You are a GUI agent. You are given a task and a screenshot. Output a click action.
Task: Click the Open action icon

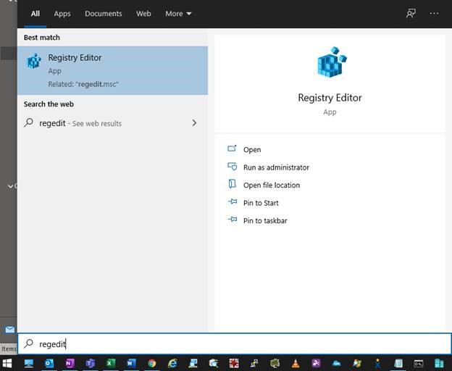click(x=232, y=149)
